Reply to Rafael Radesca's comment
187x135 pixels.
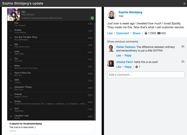128,56
